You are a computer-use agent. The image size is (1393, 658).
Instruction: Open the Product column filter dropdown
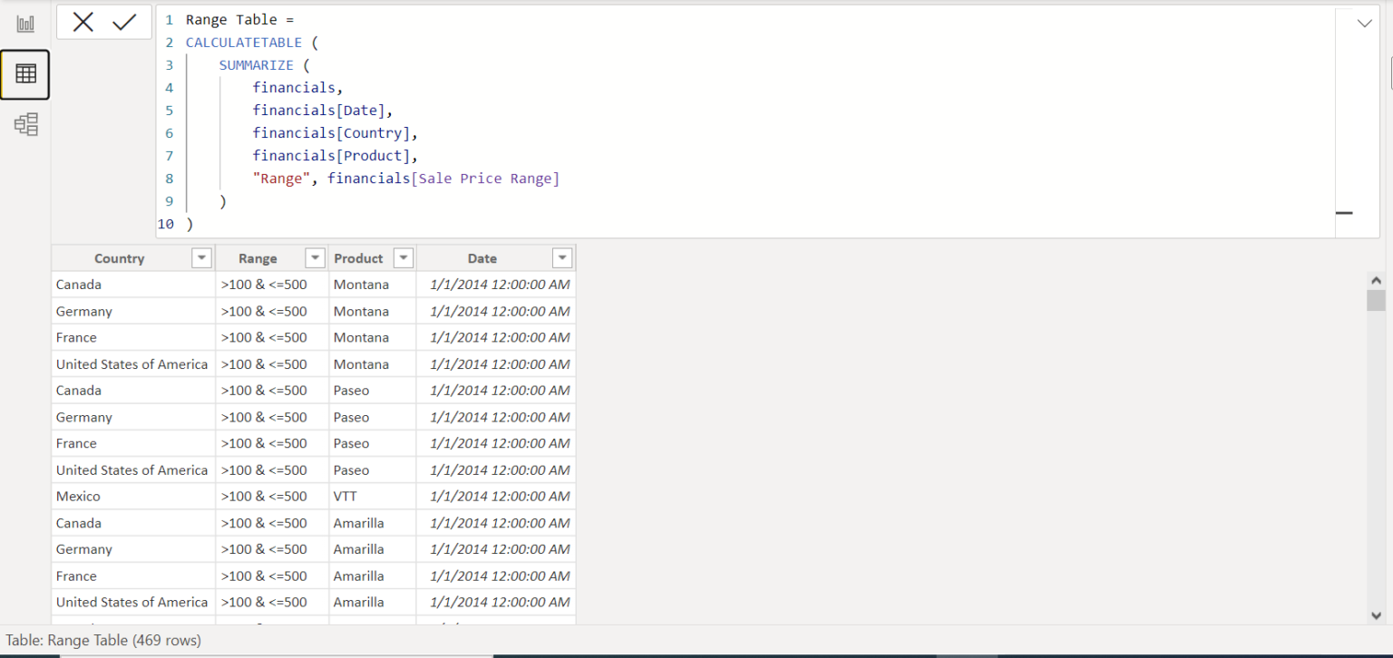[x=403, y=257]
